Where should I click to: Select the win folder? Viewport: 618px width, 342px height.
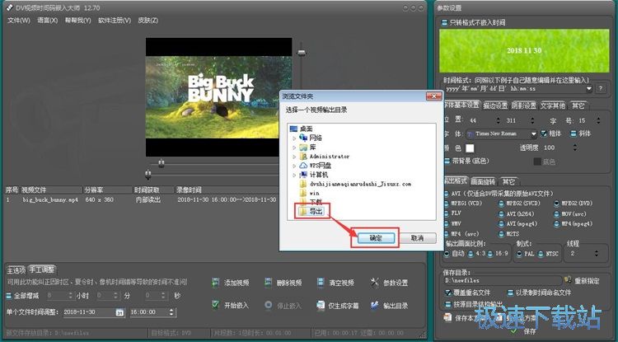(x=309, y=193)
